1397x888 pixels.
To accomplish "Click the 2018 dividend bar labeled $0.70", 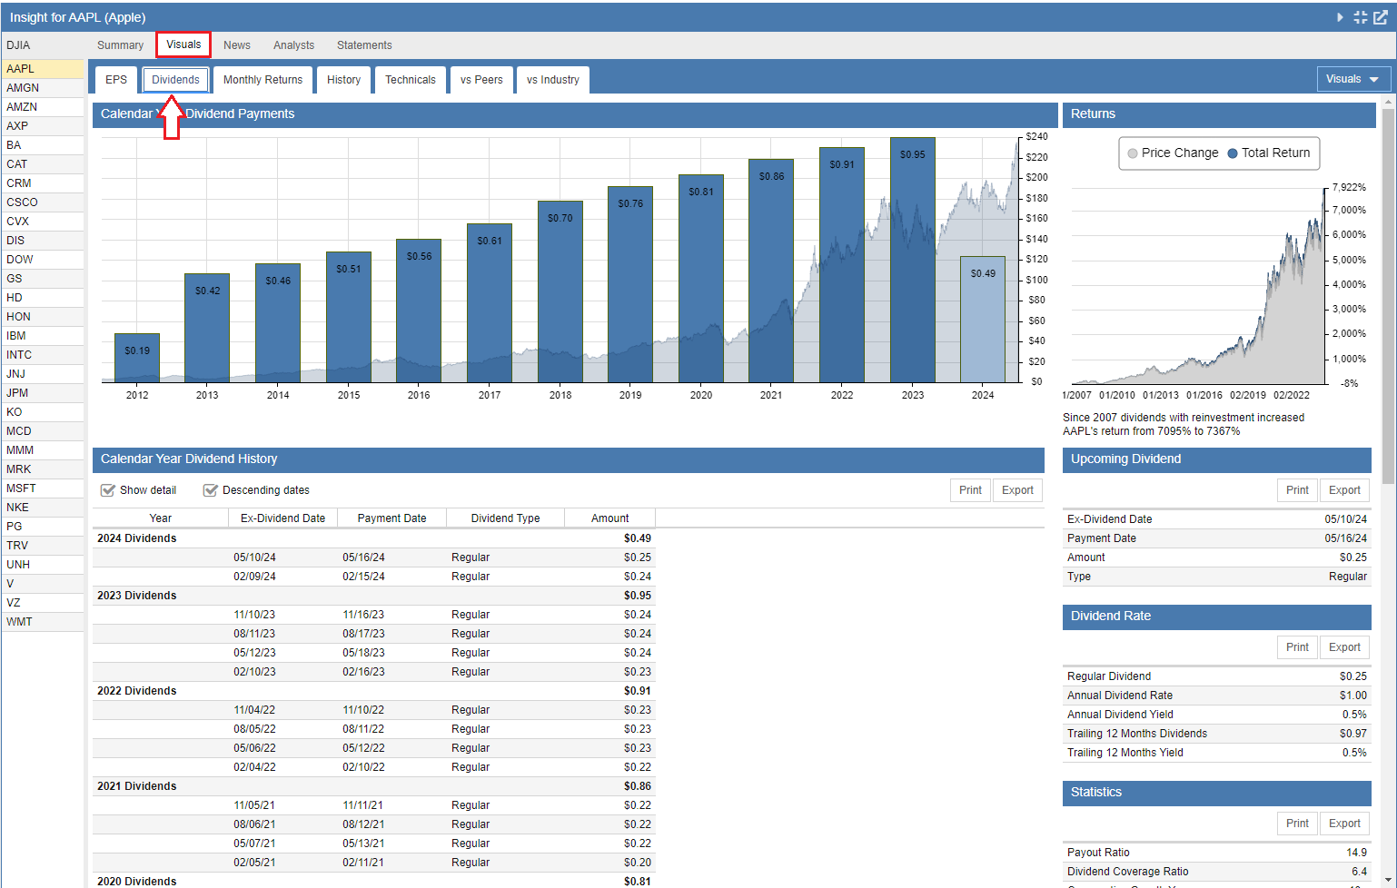I will 560,291.
